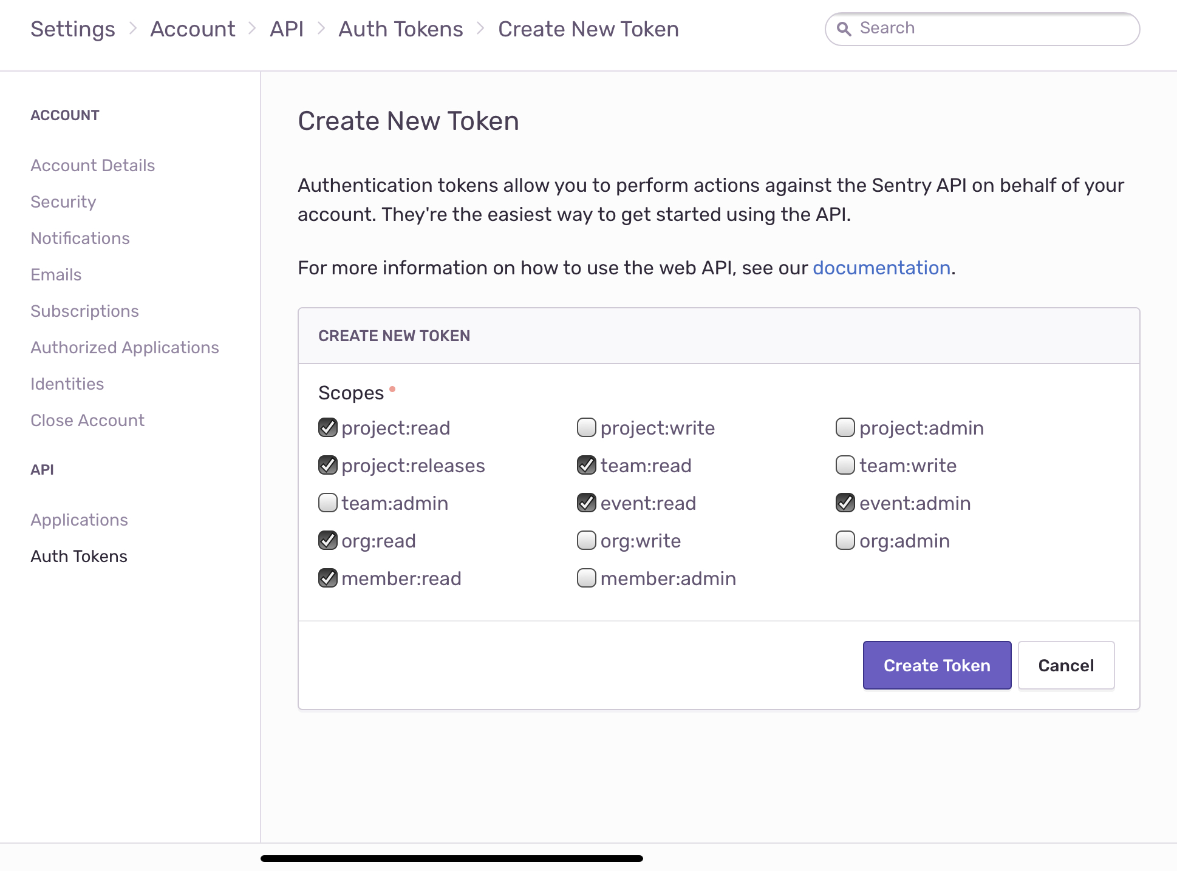Enable the team:write scope
This screenshot has height=871, width=1177.
845,466
